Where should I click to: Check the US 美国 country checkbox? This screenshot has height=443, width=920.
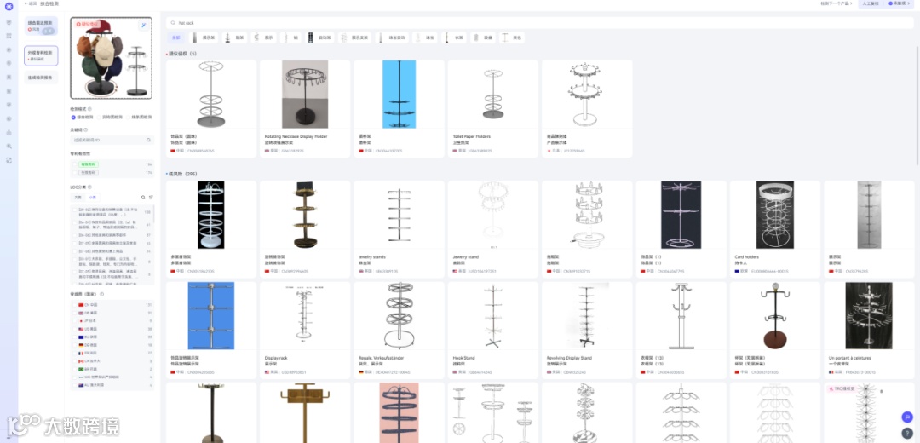(x=74, y=329)
